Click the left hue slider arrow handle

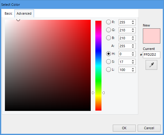(93, 93)
